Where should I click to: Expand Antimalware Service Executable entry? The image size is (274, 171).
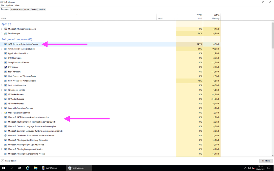pos(2,49)
